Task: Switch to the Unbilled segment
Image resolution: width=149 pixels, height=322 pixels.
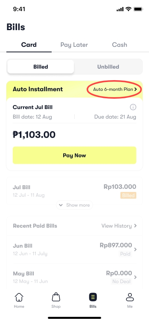Action: click(x=108, y=67)
